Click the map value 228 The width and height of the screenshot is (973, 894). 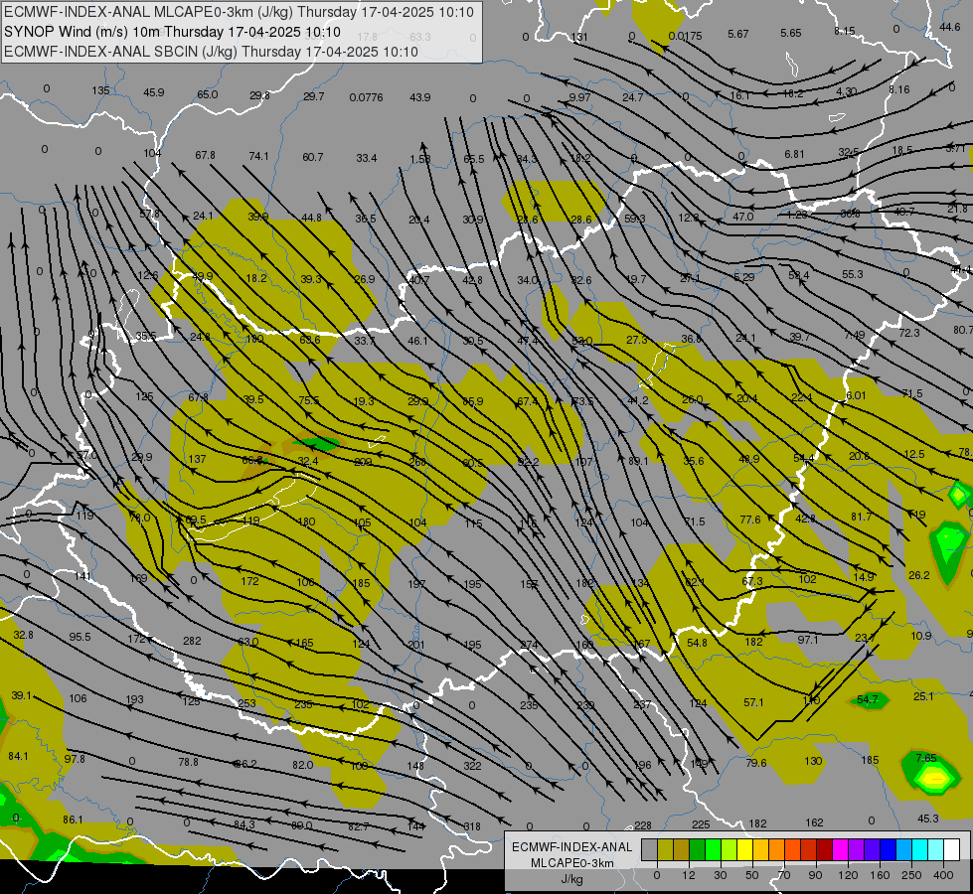point(643,825)
